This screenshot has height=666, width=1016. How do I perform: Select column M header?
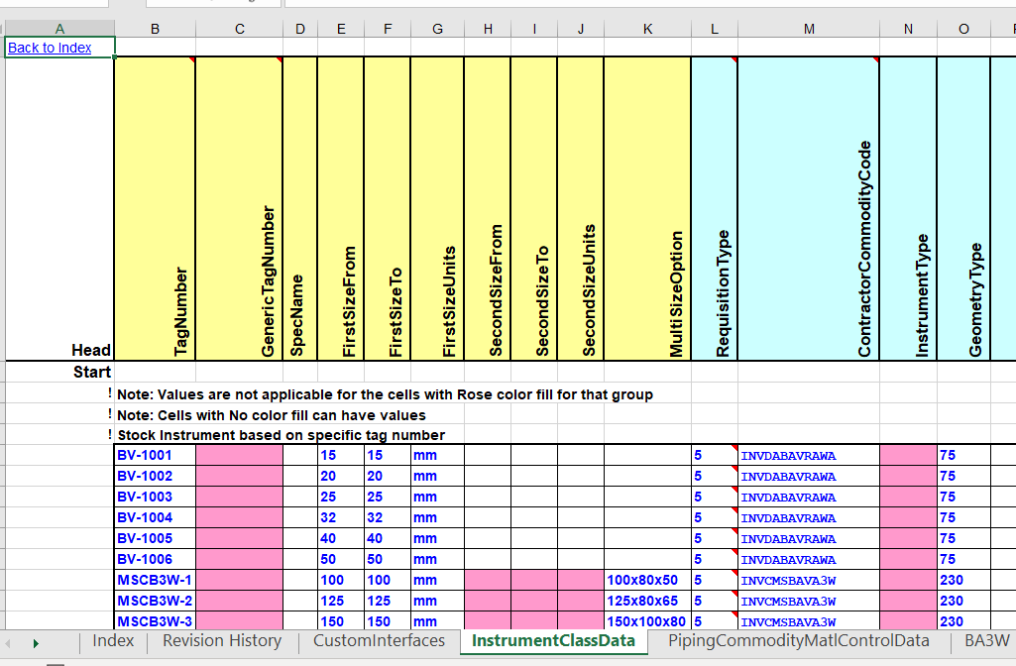point(809,29)
